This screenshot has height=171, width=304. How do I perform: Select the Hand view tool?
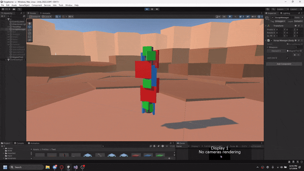pyautogui.click(x=30, y=23)
